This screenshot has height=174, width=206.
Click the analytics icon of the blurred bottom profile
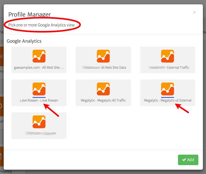click(39, 122)
